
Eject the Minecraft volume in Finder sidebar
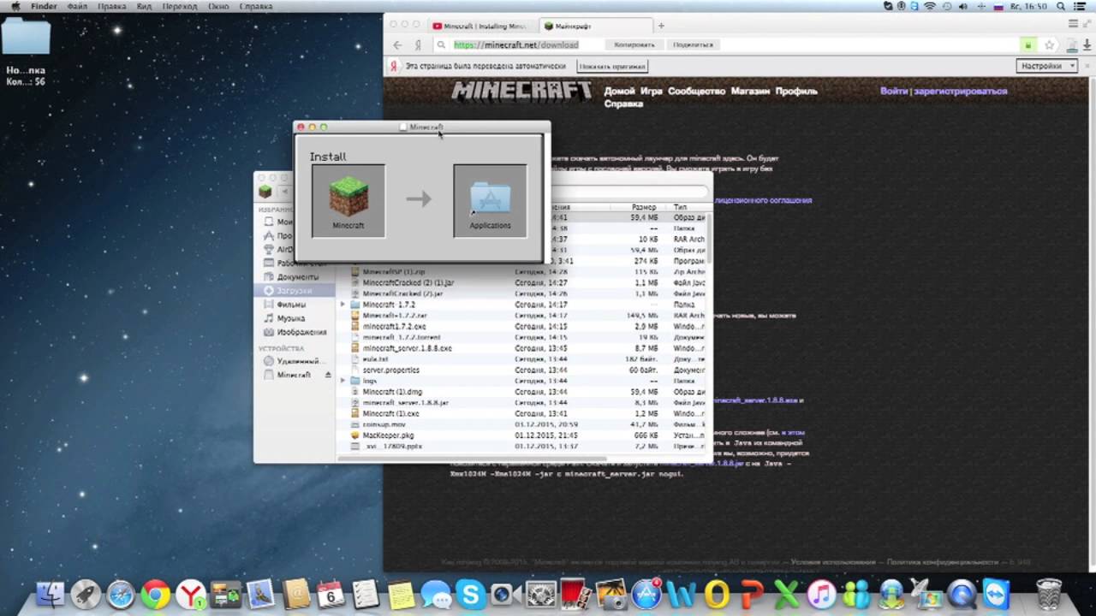[328, 375]
